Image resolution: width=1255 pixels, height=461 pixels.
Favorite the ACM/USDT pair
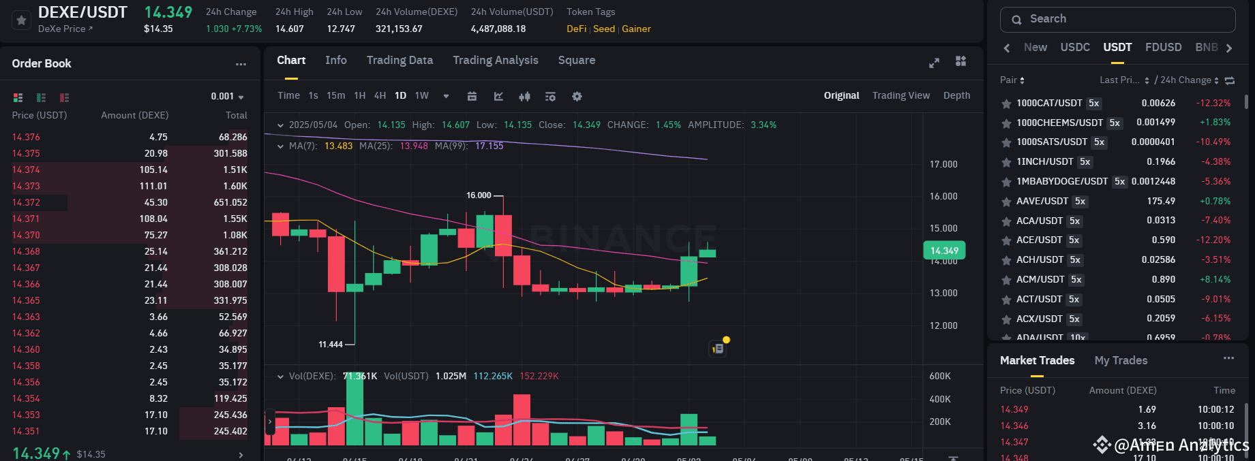(1006, 280)
